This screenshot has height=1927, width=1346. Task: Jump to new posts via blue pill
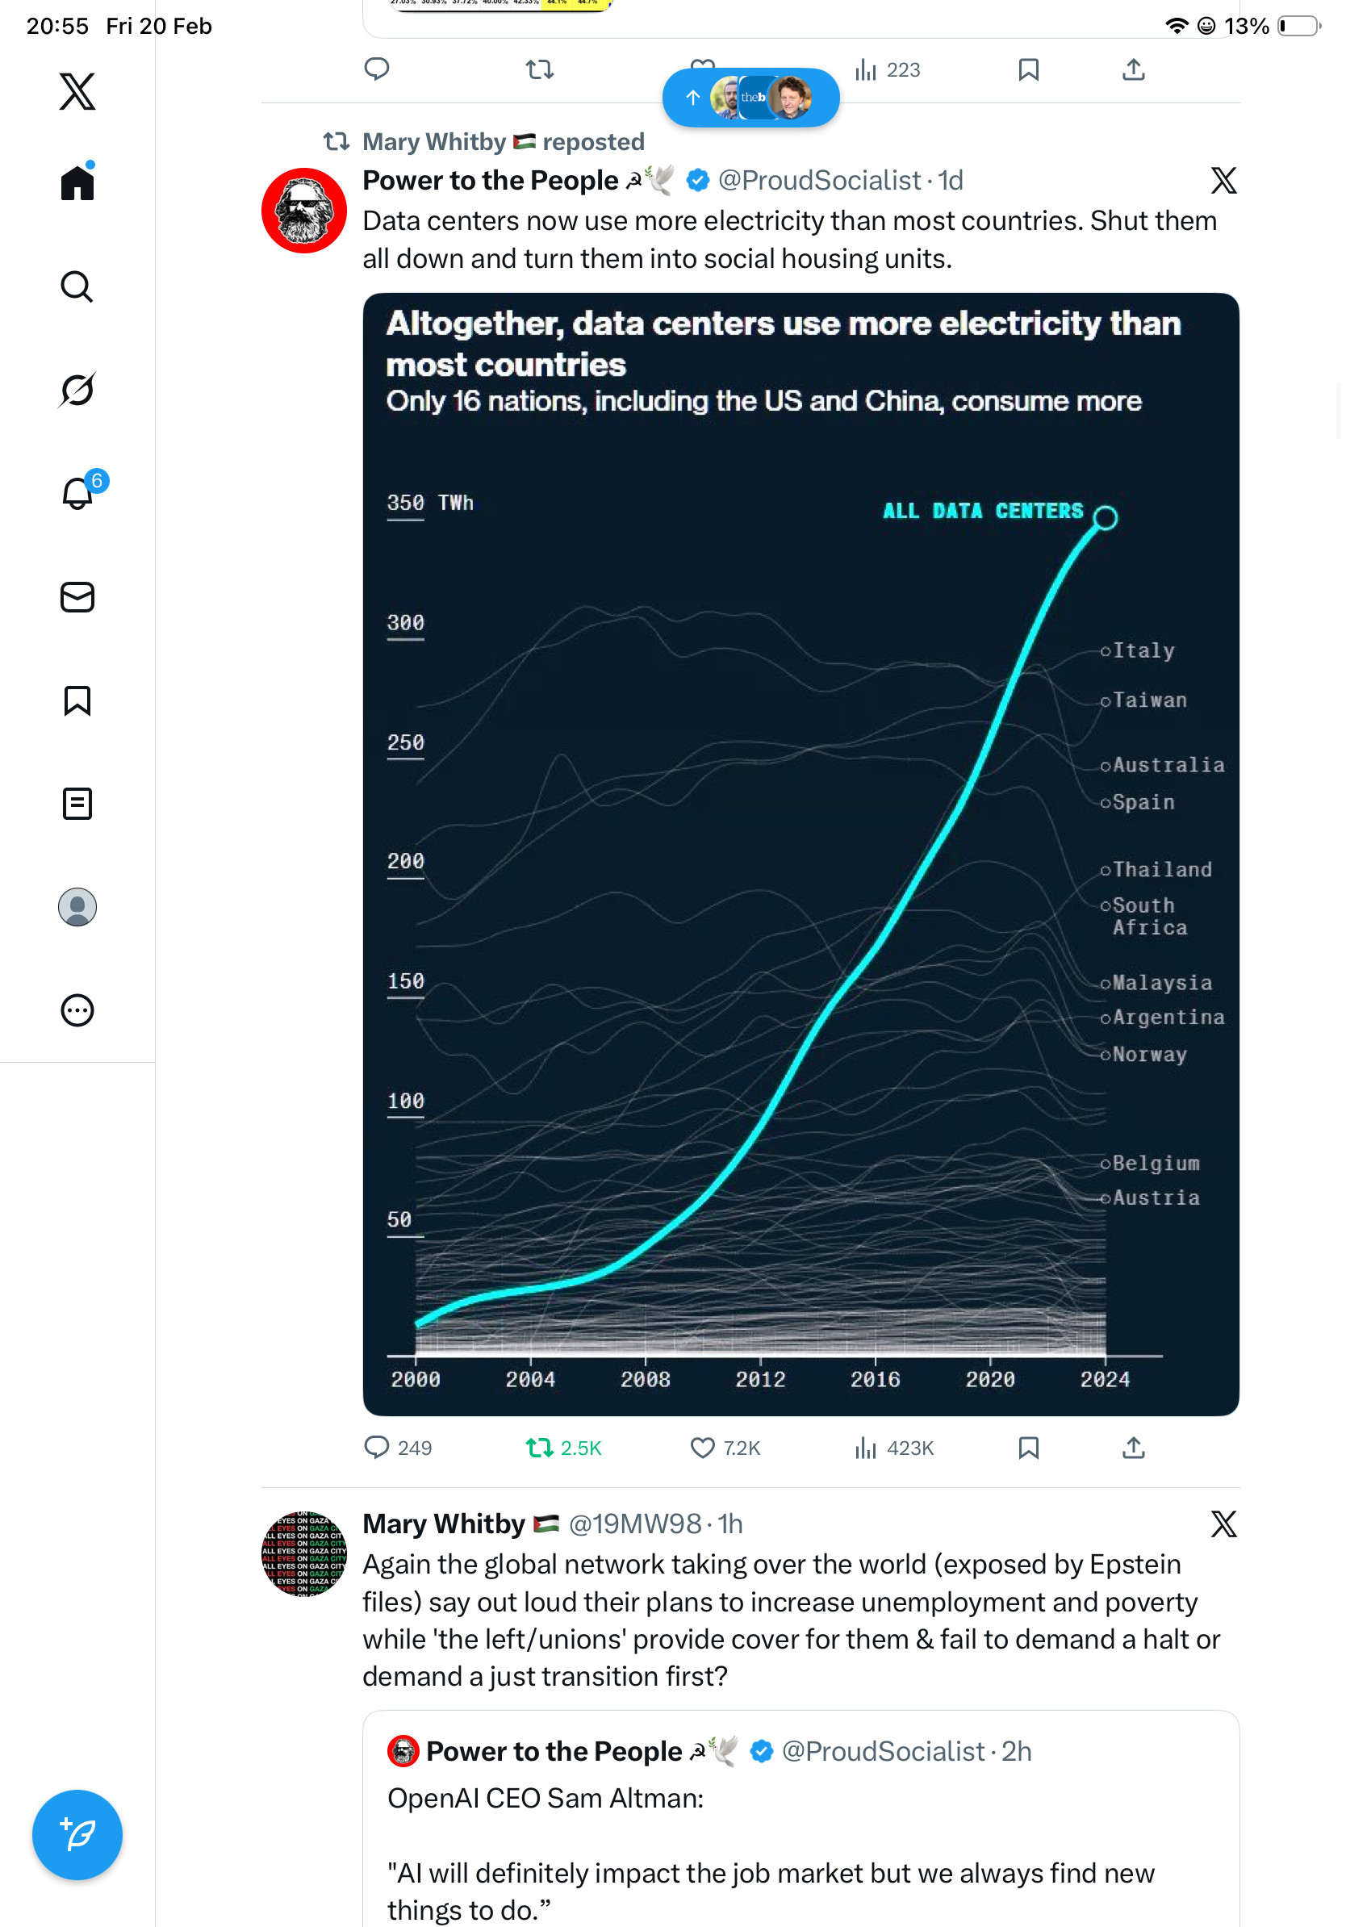tap(750, 98)
